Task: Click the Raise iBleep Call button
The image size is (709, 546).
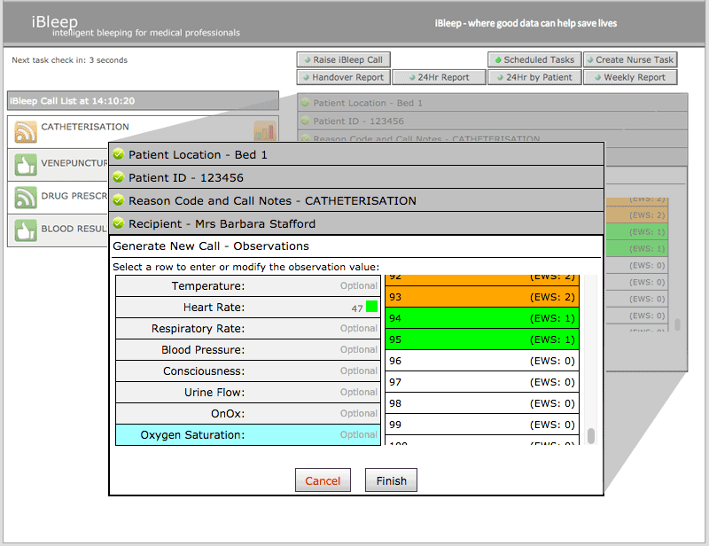Action: click(x=343, y=59)
